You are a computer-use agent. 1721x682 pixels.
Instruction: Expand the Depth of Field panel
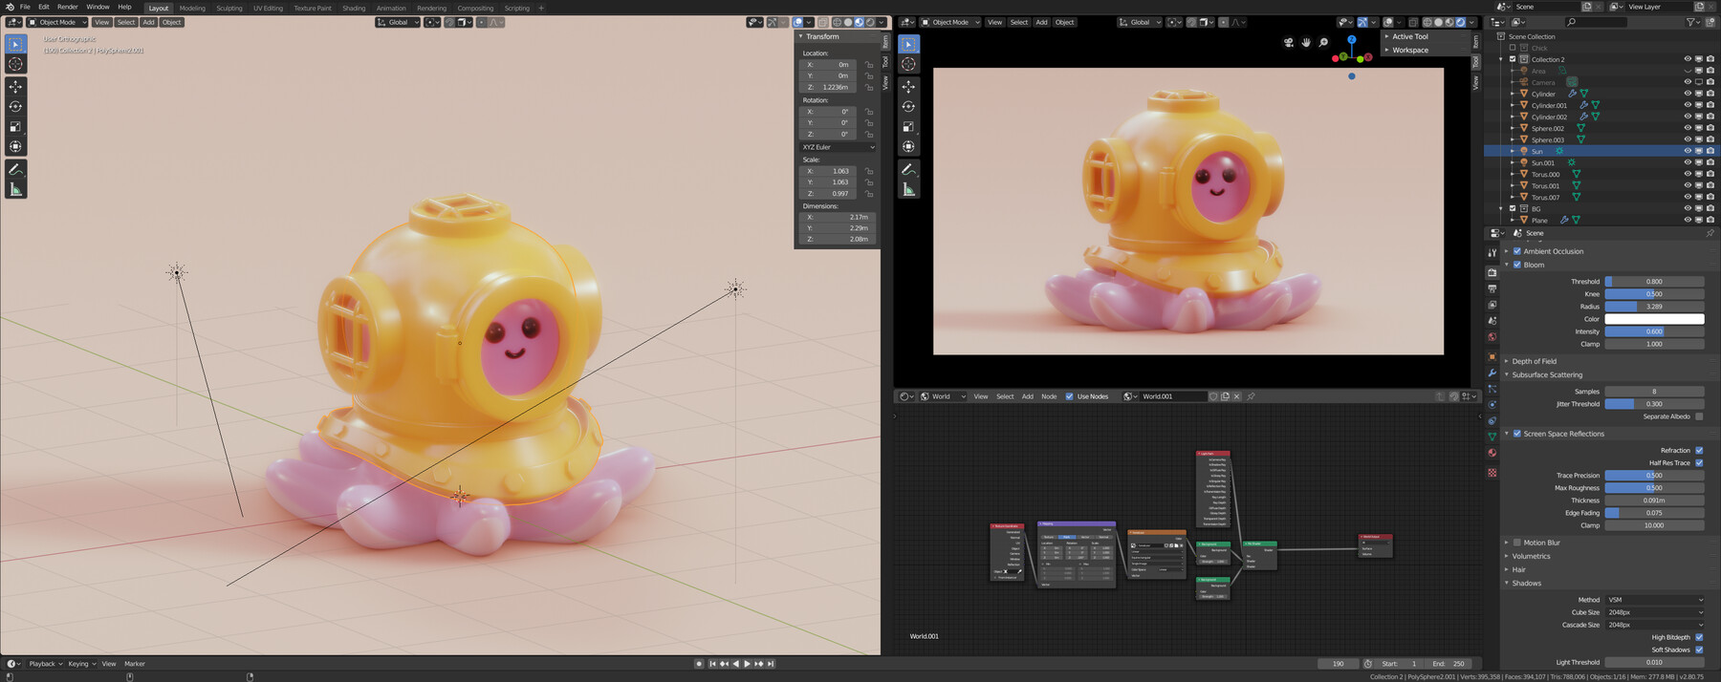(1534, 361)
